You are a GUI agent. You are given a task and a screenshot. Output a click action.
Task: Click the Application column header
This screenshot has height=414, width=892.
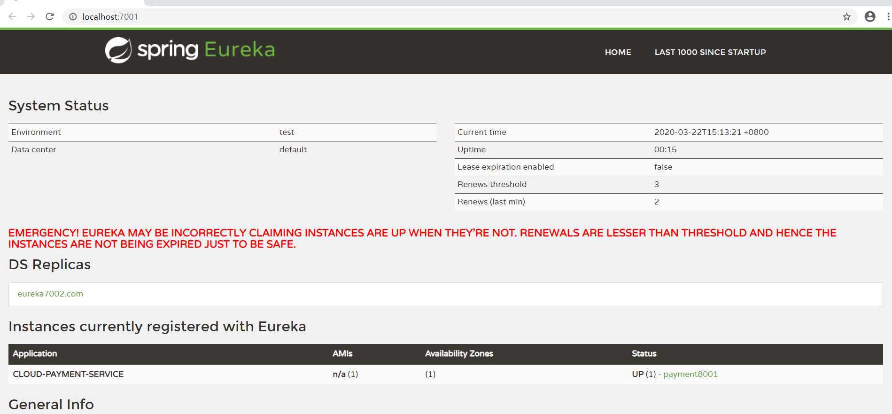[35, 353]
